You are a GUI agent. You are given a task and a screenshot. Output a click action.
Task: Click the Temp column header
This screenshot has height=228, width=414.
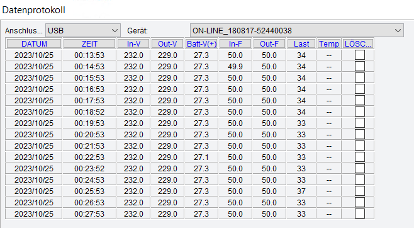pos(328,44)
